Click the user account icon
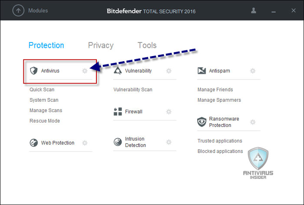304x205 pixels. 253,10
